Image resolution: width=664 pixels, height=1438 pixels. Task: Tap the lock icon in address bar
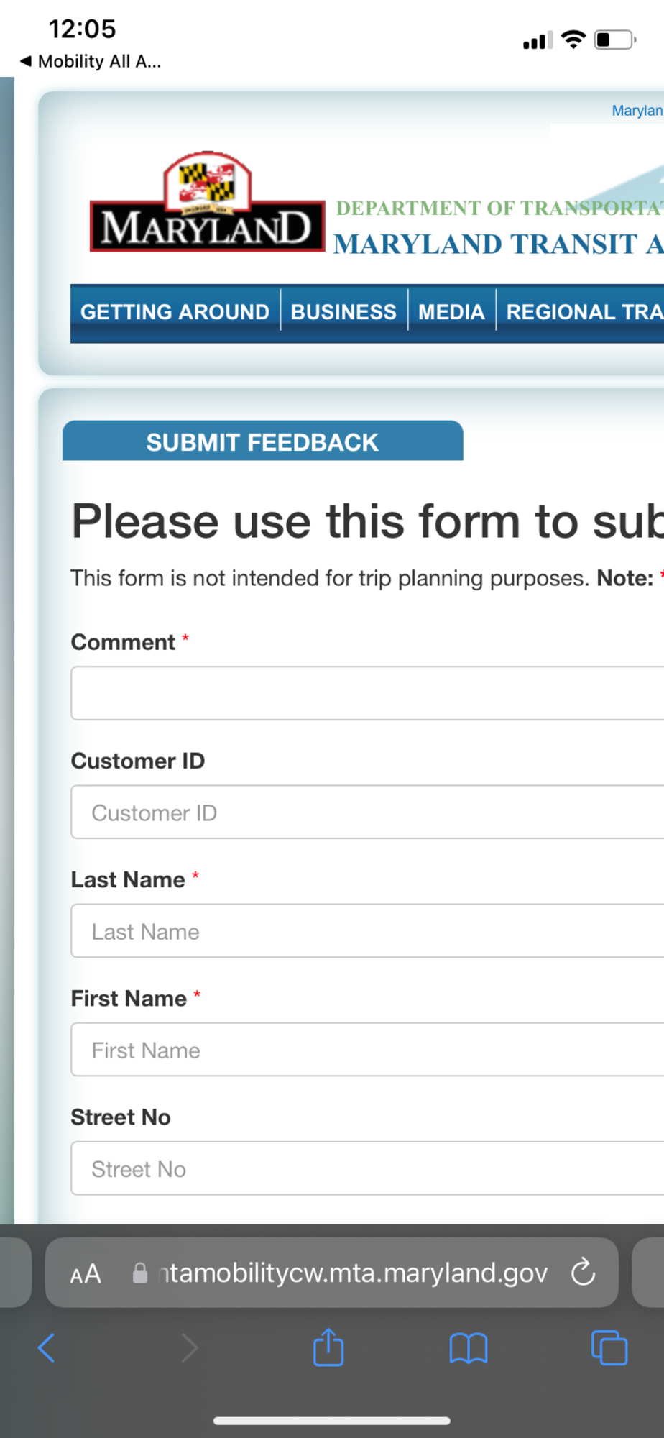coord(140,1273)
